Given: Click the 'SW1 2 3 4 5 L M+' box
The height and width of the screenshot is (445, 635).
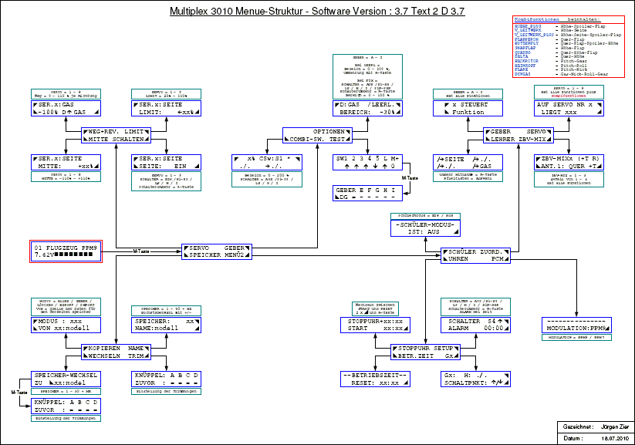Looking at the screenshot, I should click(x=367, y=163).
